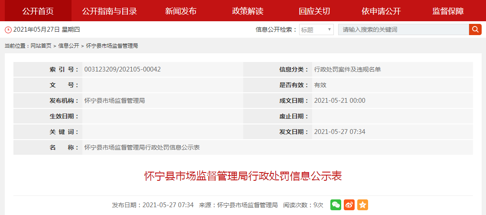Image resolution: width=486 pixels, height=215 pixels.
Task: Go to 依申请公开 section
Action: [x=381, y=11]
